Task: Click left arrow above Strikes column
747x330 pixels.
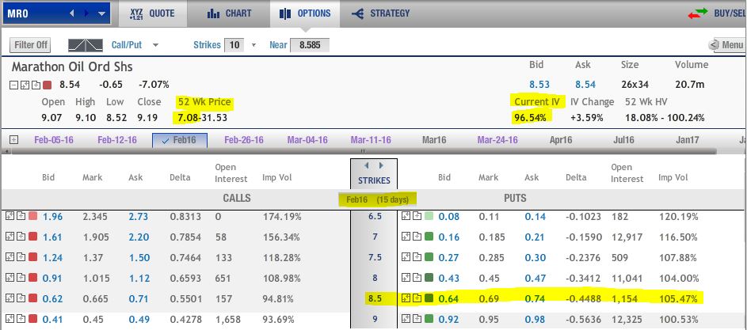Action: coord(366,166)
